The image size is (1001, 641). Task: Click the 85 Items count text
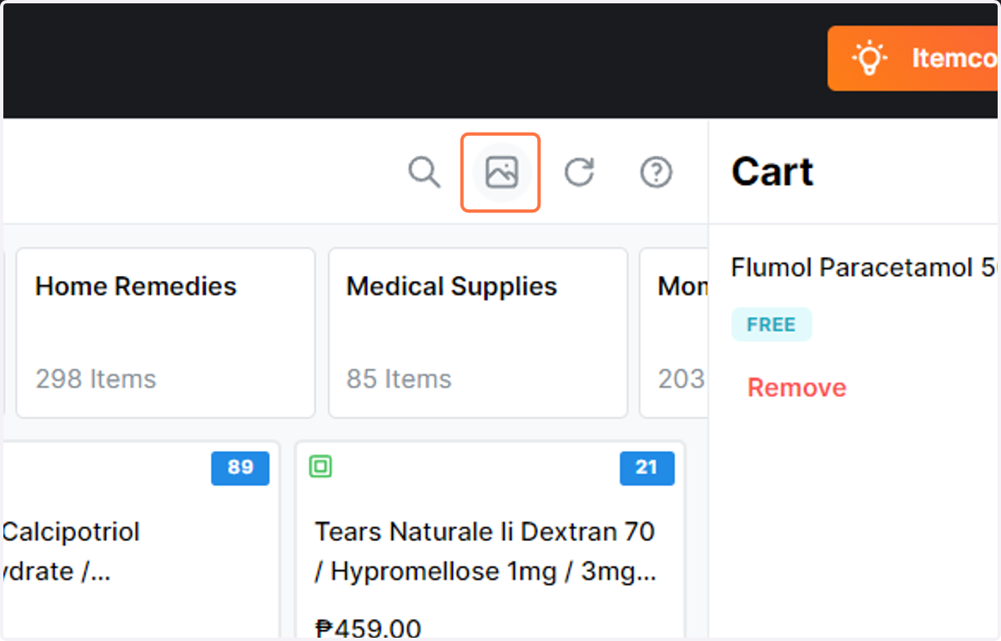[x=399, y=379]
